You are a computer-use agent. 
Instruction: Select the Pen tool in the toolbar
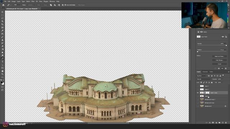coord(3,58)
